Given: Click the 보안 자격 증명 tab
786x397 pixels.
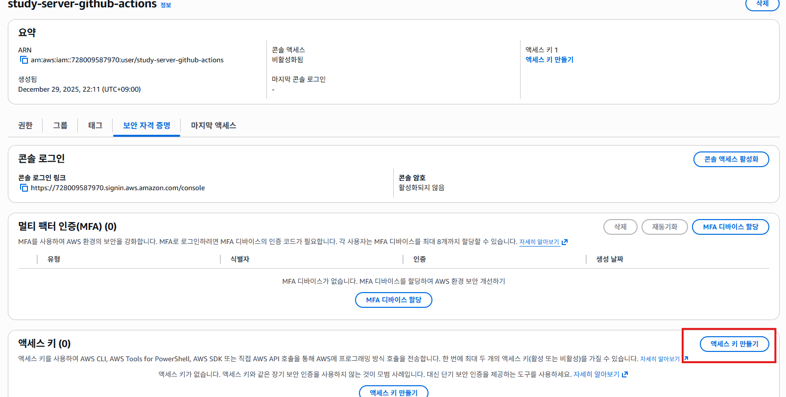Looking at the screenshot, I should point(146,125).
